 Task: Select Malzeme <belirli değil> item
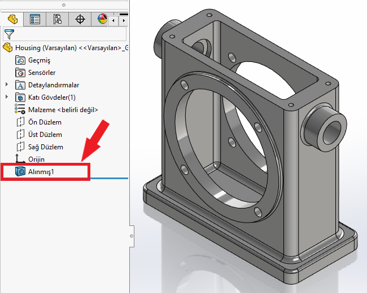(63, 110)
